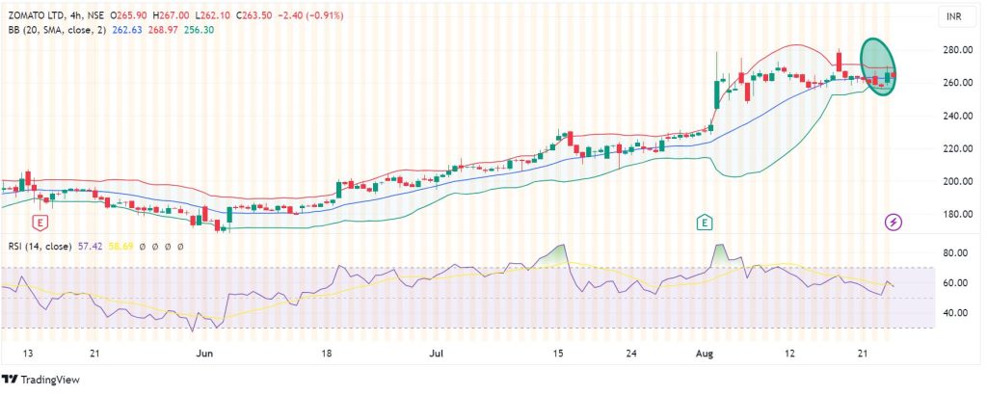The width and height of the screenshot is (987, 394).
Task: Click the Jul date label on time axis
Action: pyautogui.click(x=437, y=354)
